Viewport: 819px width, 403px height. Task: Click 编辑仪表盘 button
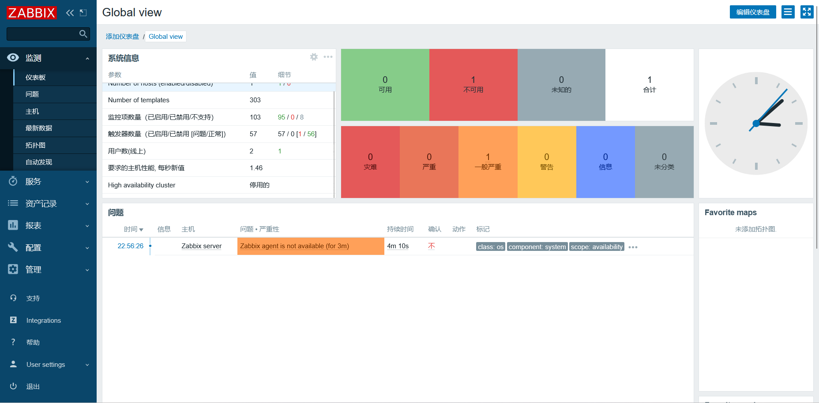click(x=753, y=12)
